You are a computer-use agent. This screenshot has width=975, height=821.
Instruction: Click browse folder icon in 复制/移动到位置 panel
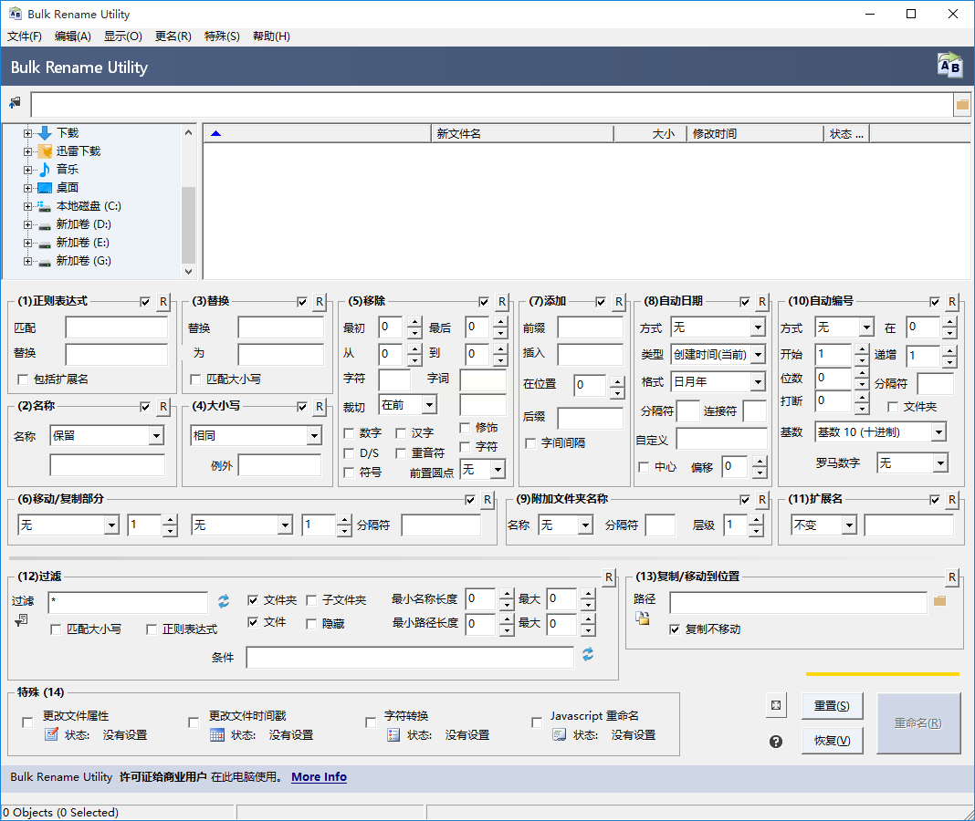pyautogui.click(x=939, y=601)
